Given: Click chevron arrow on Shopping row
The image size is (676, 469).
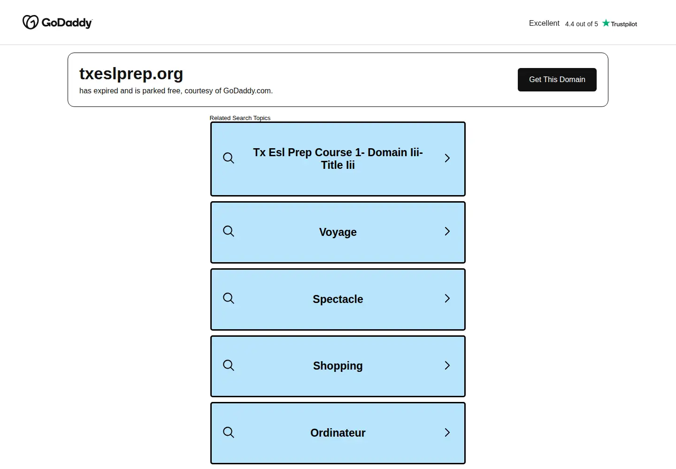Looking at the screenshot, I should pyautogui.click(x=447, y=365).
